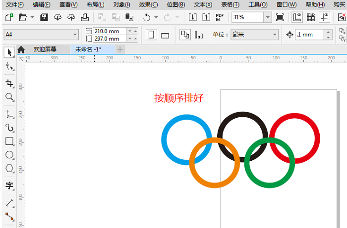The image size is (347, 228).
Task: Open the units (毫米) dropdown
Action: click(x=274, y=35)
